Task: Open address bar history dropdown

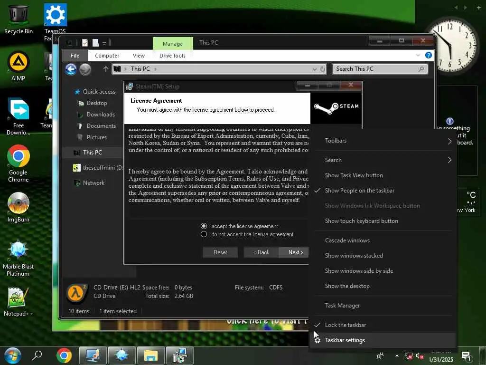Action: tap(315, 69)
